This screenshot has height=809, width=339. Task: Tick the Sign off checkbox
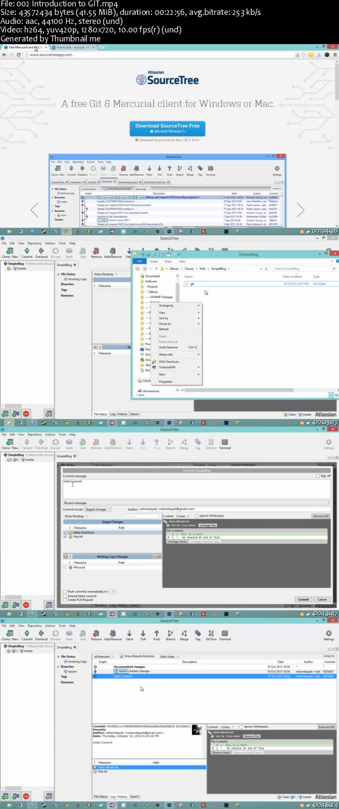click(317, 476)
